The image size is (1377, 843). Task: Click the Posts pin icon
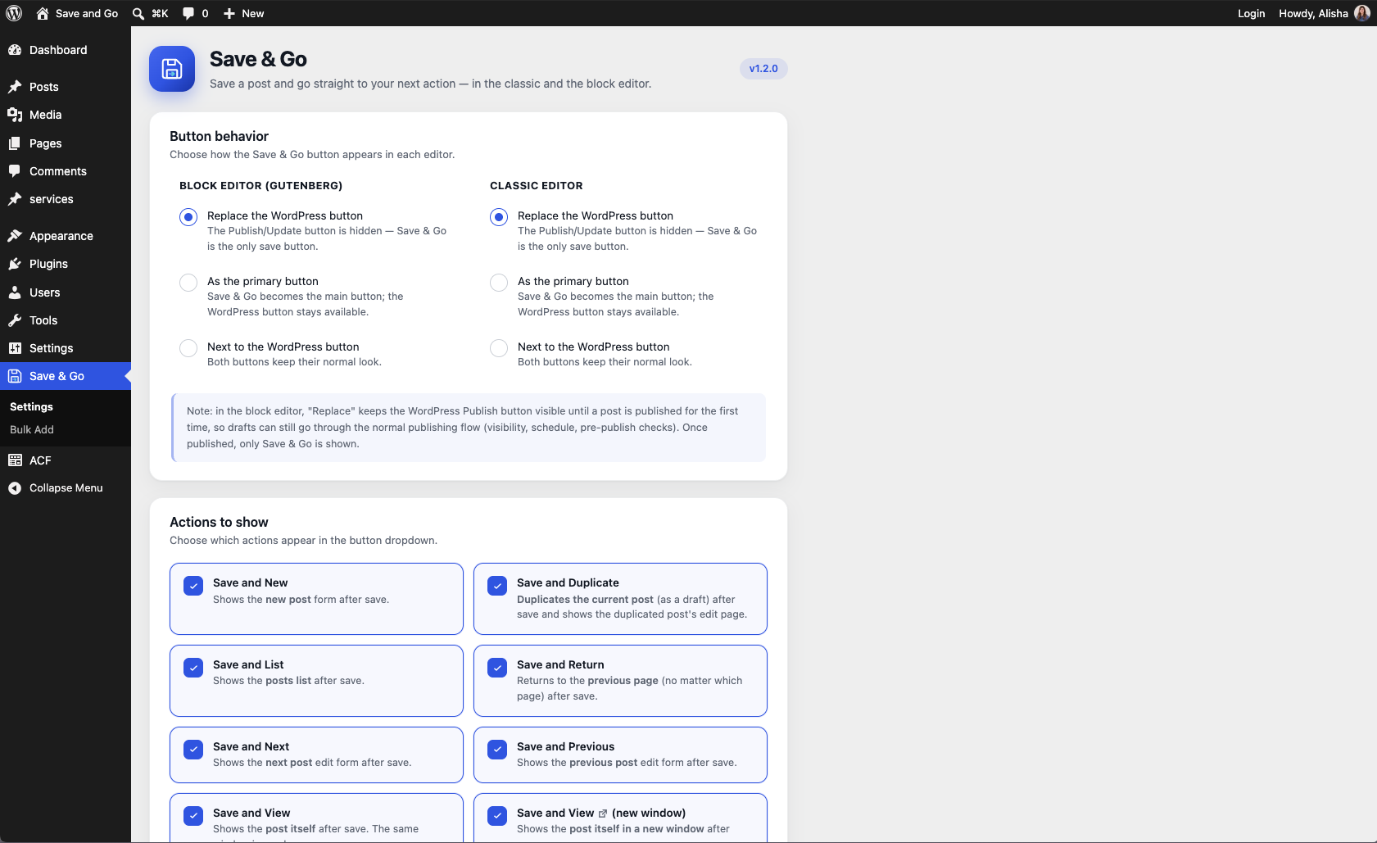coord(15,87)
